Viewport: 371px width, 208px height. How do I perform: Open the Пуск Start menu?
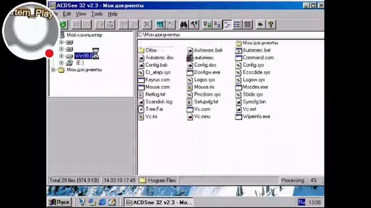[59, 202]
